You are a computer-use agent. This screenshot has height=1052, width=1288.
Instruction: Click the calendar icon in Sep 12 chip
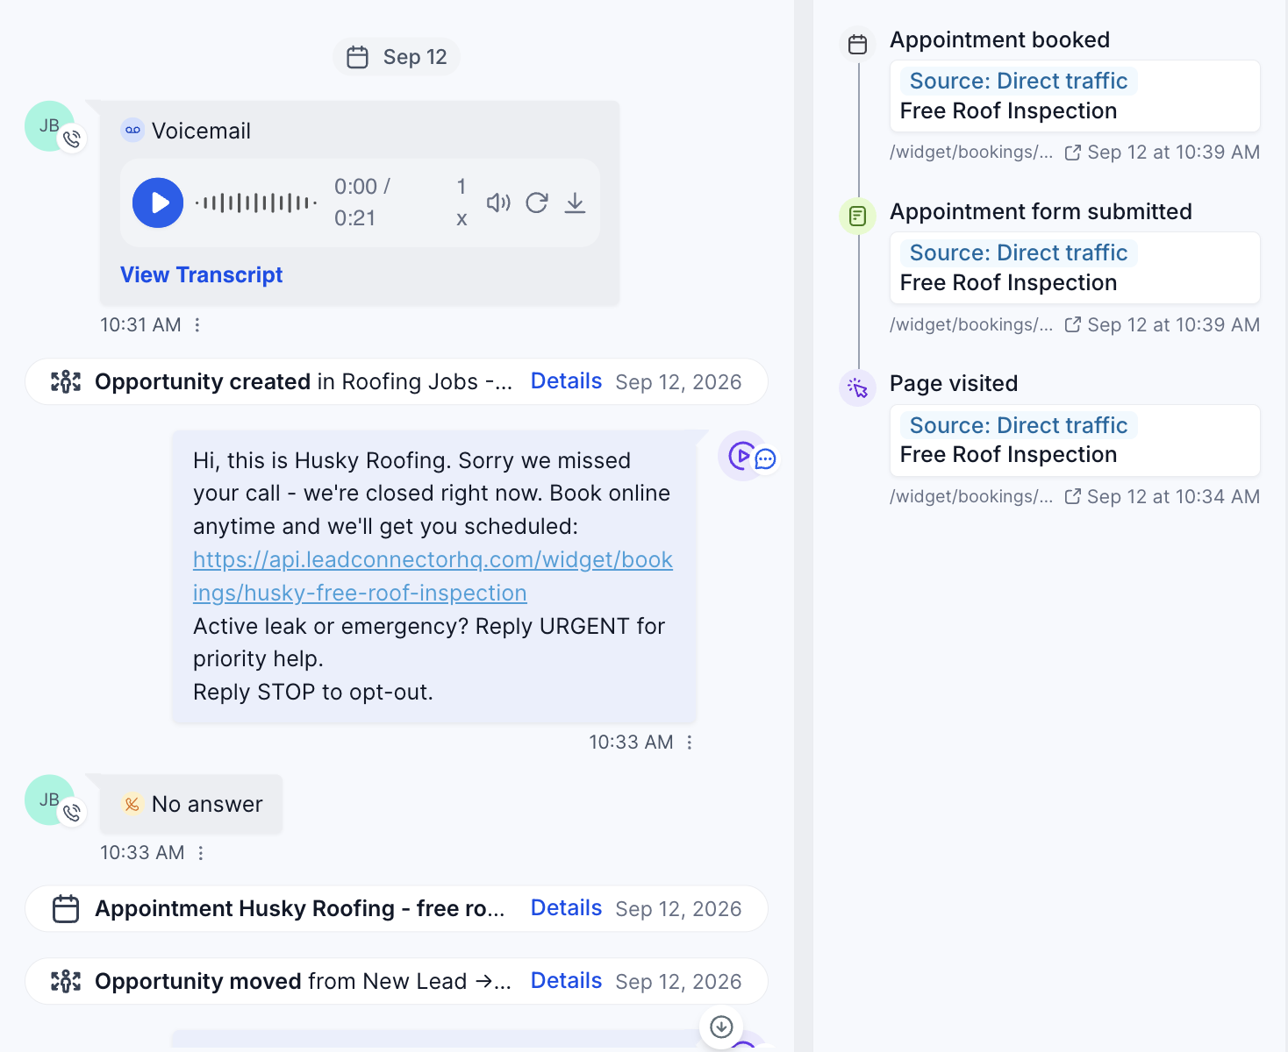click(x=357, y=57)
